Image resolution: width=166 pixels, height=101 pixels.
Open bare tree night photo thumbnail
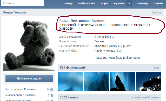(x=96, y=81)
